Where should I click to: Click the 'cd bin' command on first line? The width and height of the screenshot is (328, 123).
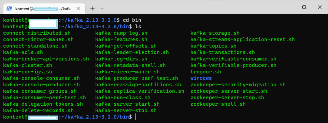coord(132,20)
